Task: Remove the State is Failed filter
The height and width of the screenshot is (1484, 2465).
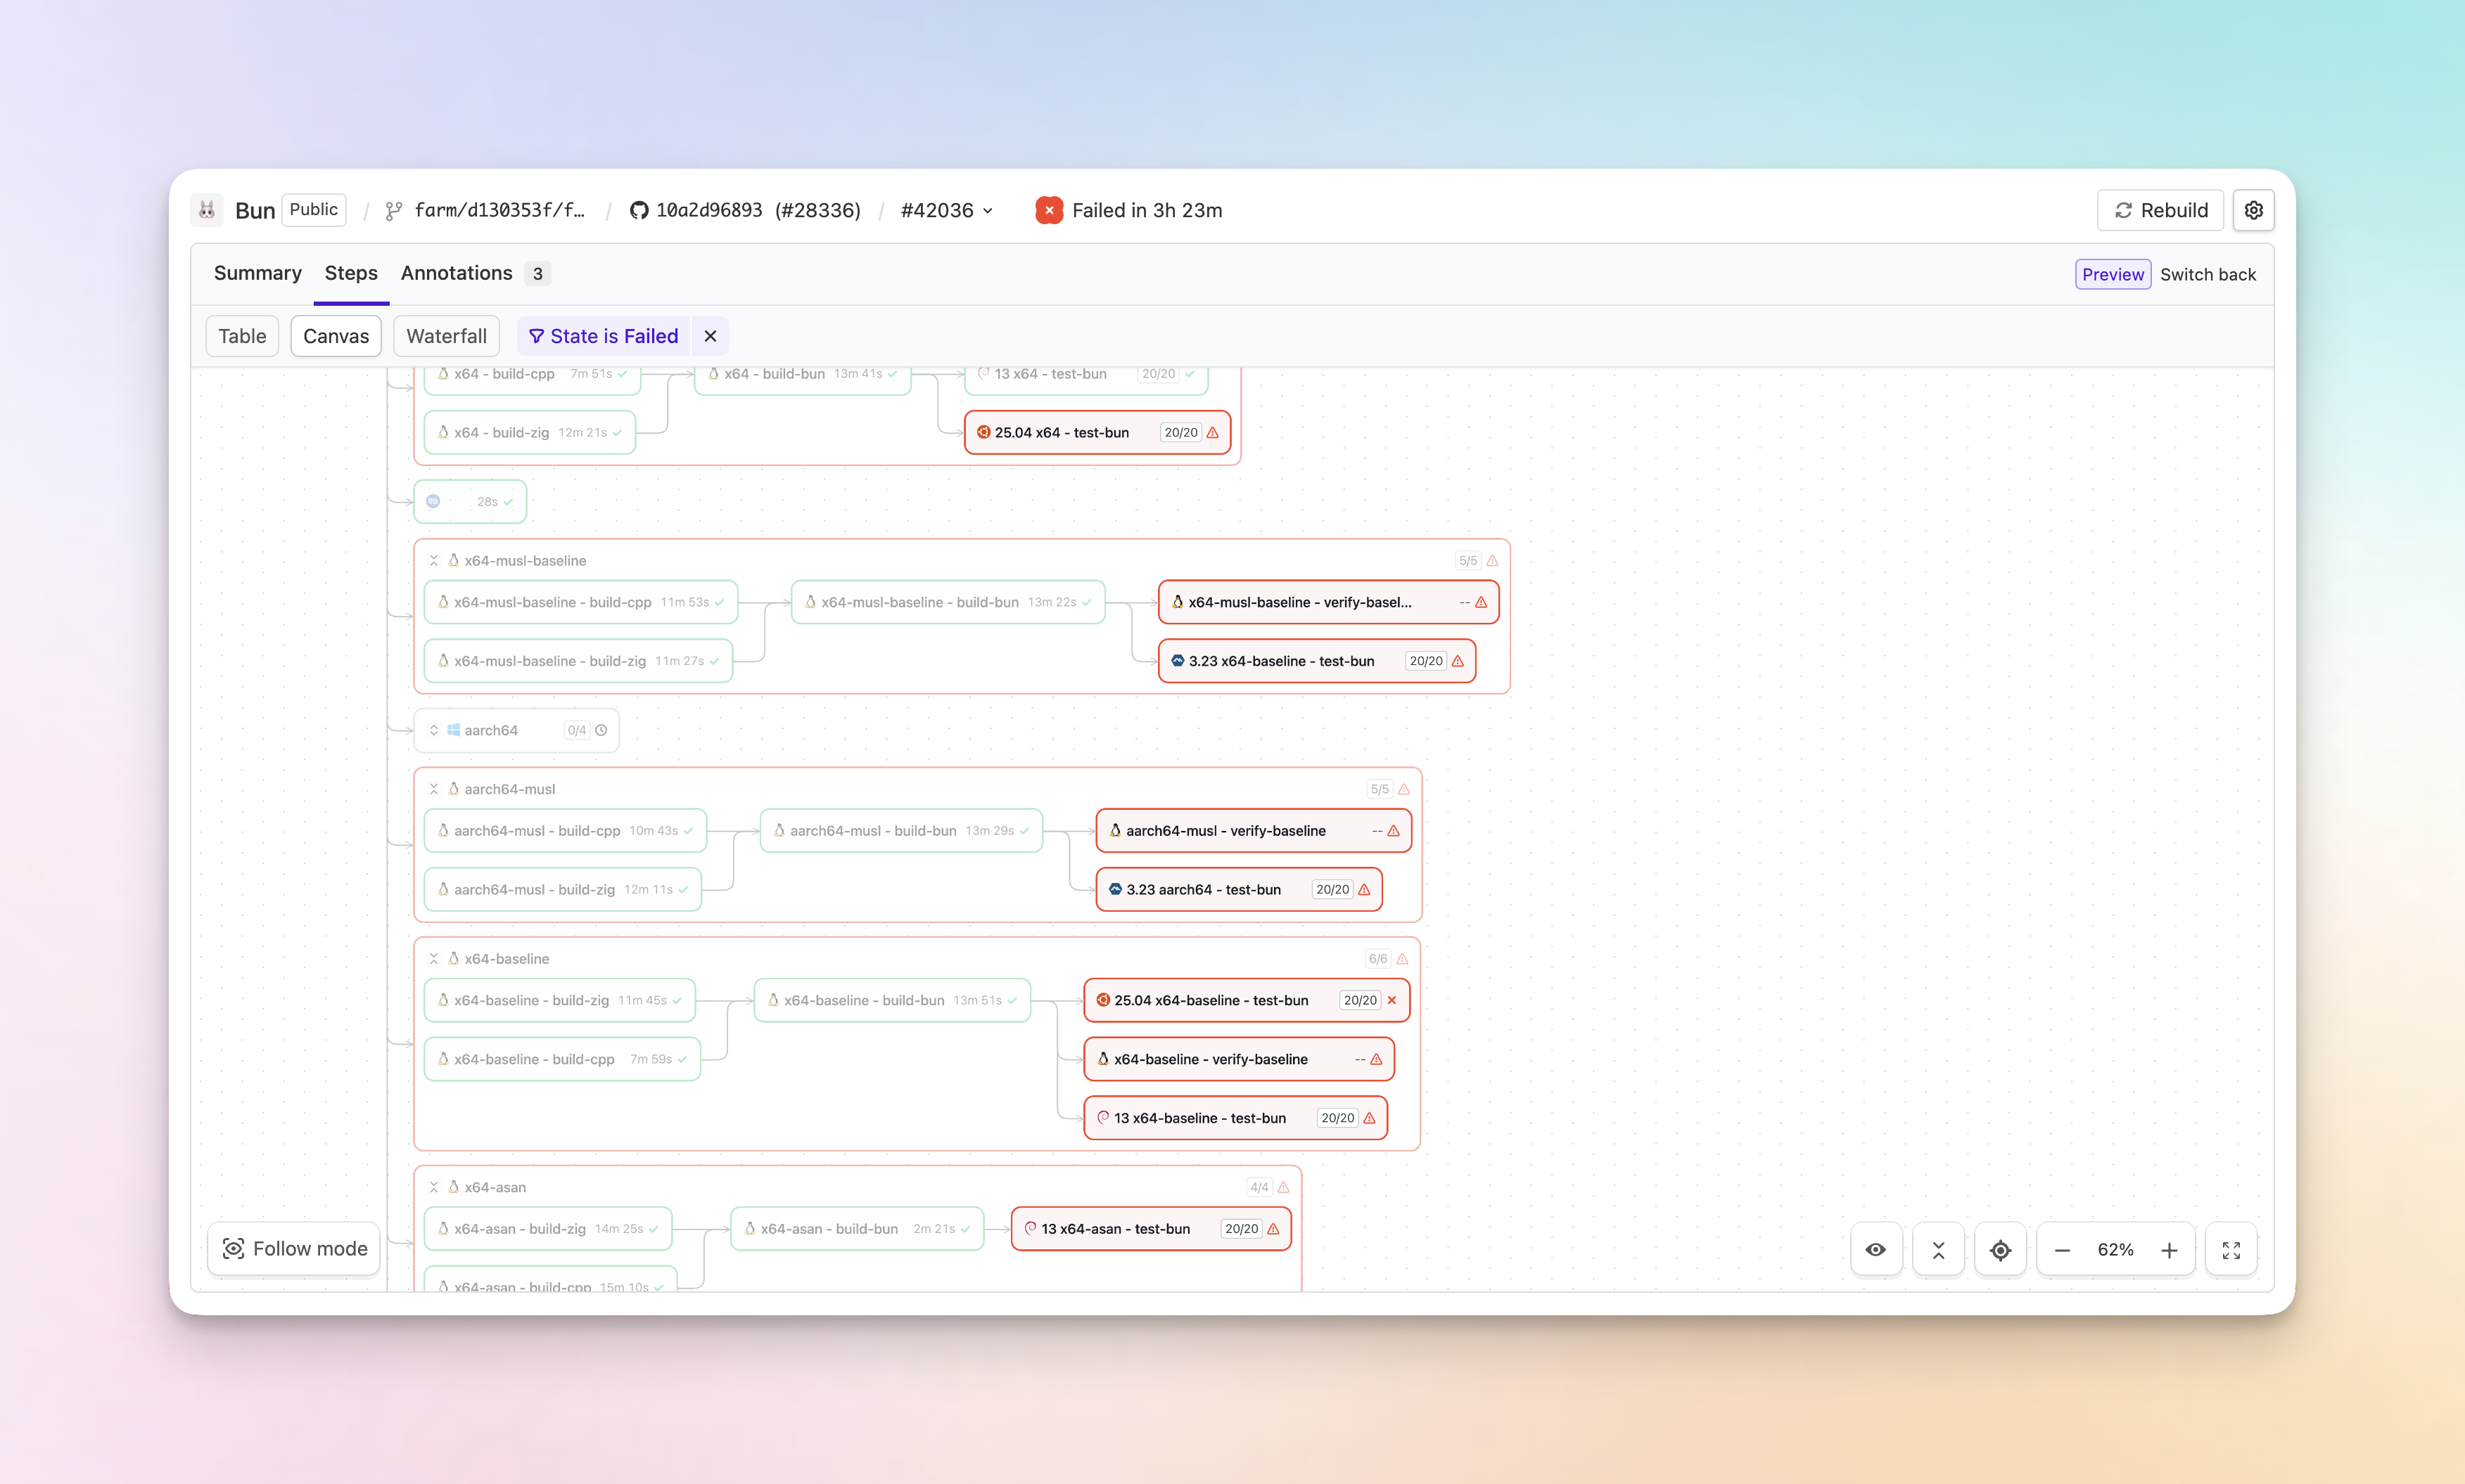Action: pos(711,336)
